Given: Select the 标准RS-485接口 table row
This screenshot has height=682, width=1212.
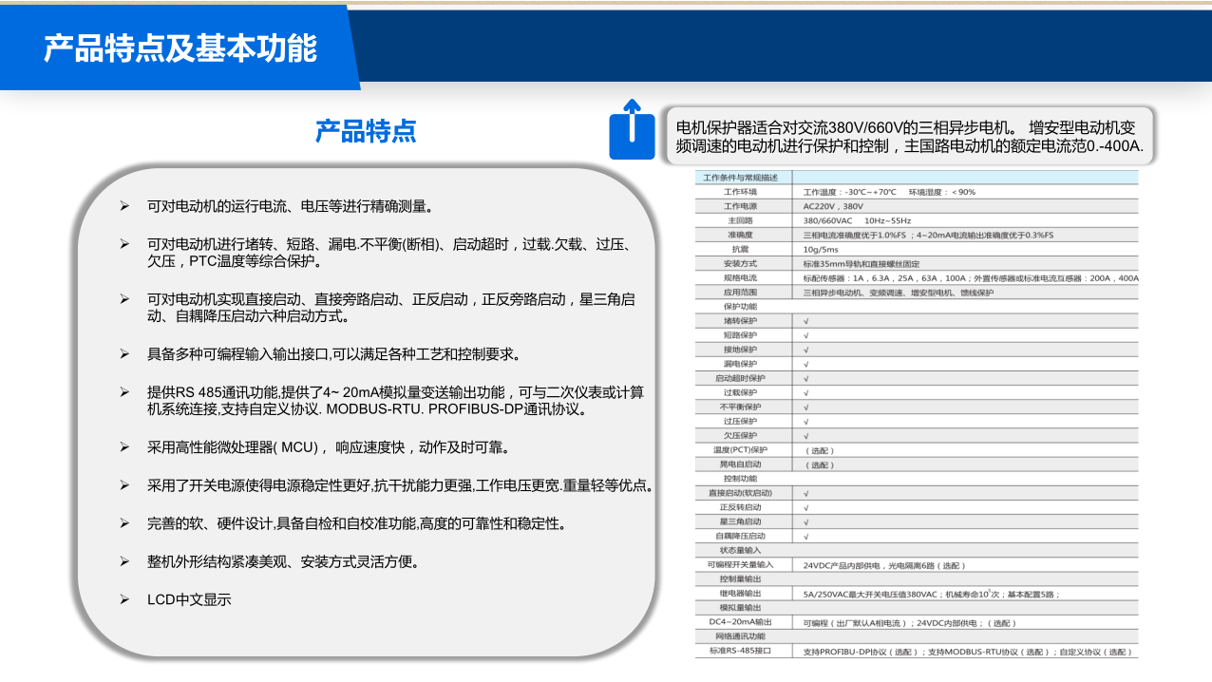Looking at the screenshot, I should [x=740, y=652].
